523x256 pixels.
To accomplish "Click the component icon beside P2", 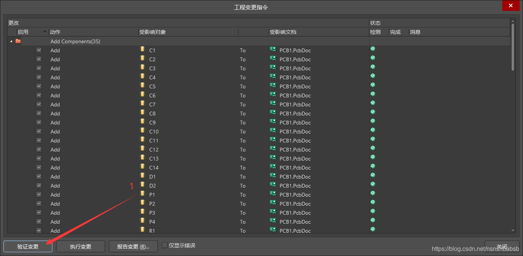I will (142, 203).
